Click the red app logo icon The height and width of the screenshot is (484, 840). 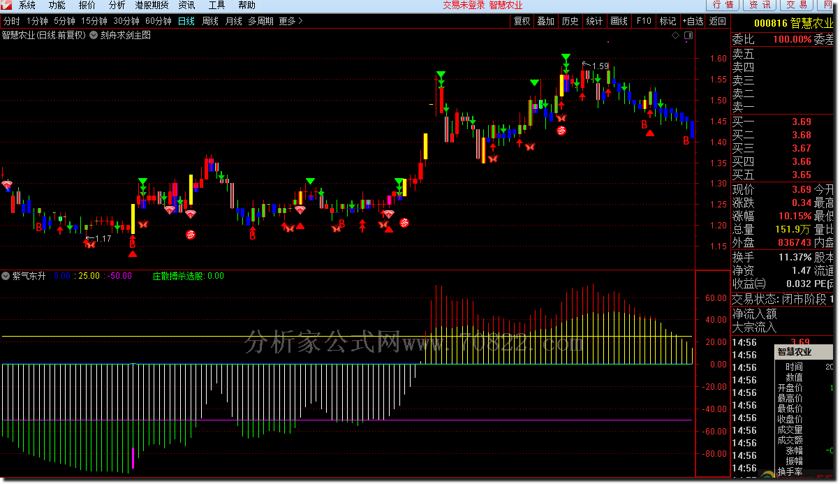[7, 5]
